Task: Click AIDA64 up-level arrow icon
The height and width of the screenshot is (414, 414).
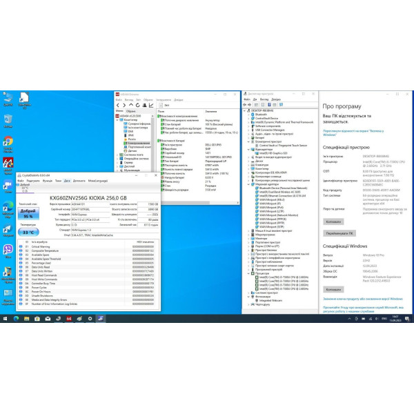Action: pyautogui.click(x=130, y=105)
